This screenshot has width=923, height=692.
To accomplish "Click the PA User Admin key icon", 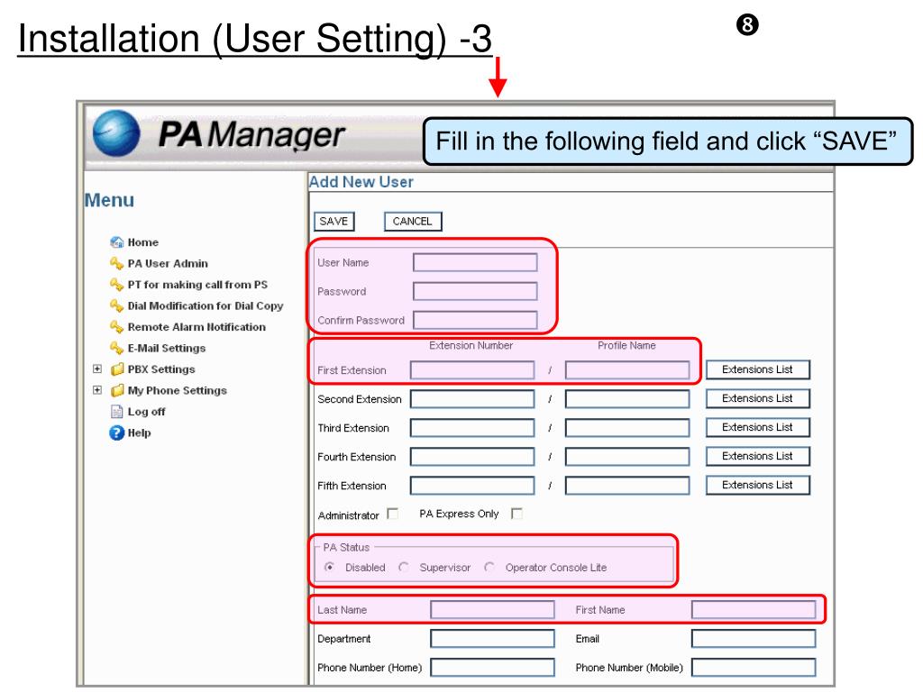I will [x=116, y=263].
